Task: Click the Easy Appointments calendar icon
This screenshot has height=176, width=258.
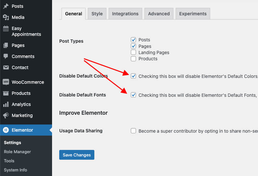Action: click(6, 28)
